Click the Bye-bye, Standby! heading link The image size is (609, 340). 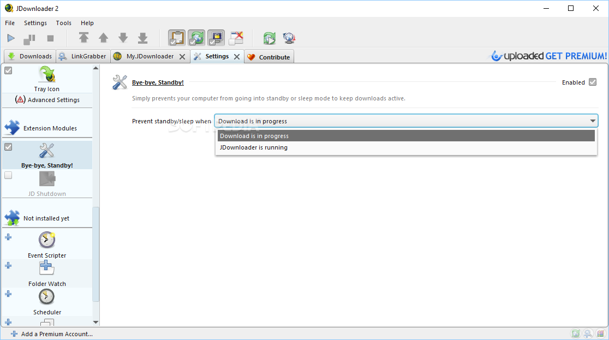[x=158, y=82]
